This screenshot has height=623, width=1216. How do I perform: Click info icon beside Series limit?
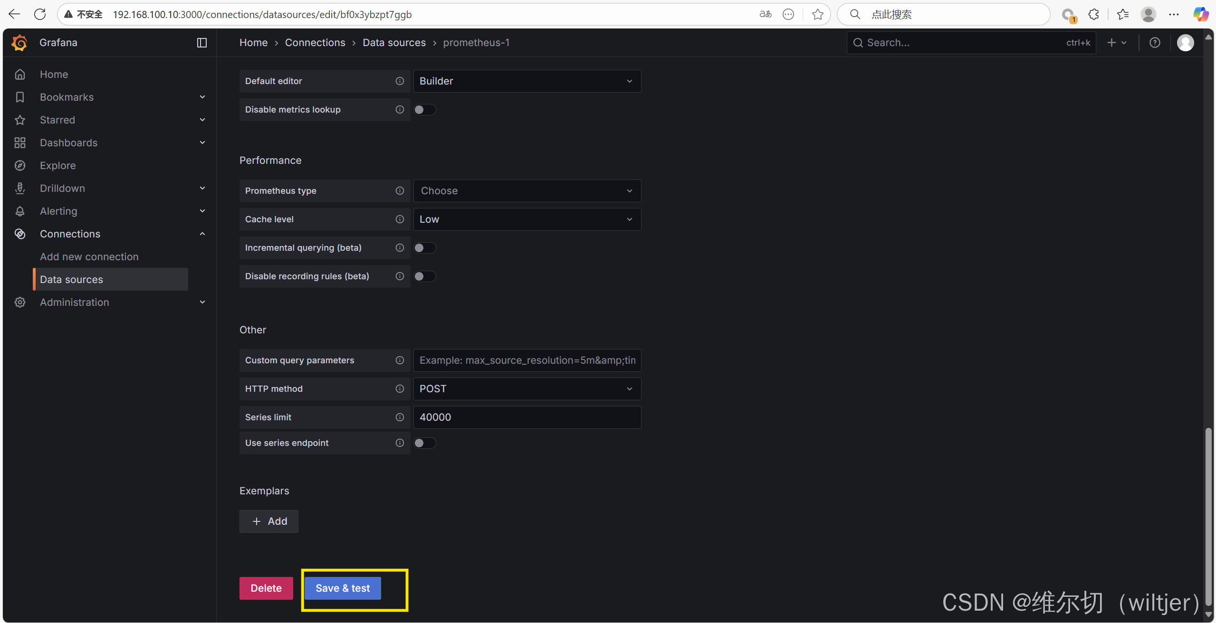(x=400, y=417)
